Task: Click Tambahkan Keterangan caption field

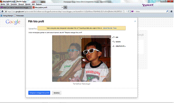Action: pyautogui.click(x=82, y=84)
